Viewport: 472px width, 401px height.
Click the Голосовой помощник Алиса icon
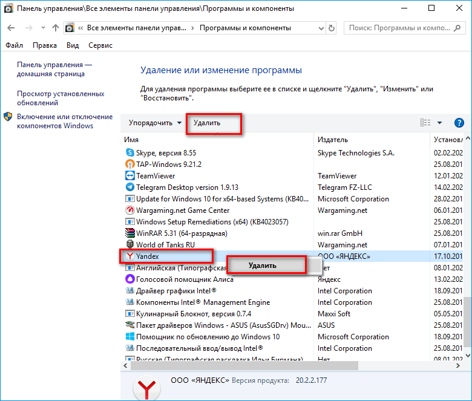coord(129,279)
